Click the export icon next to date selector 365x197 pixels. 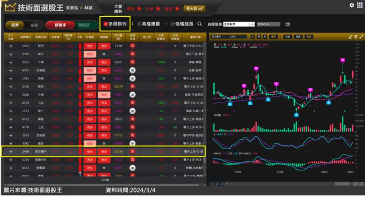(288, 24)
